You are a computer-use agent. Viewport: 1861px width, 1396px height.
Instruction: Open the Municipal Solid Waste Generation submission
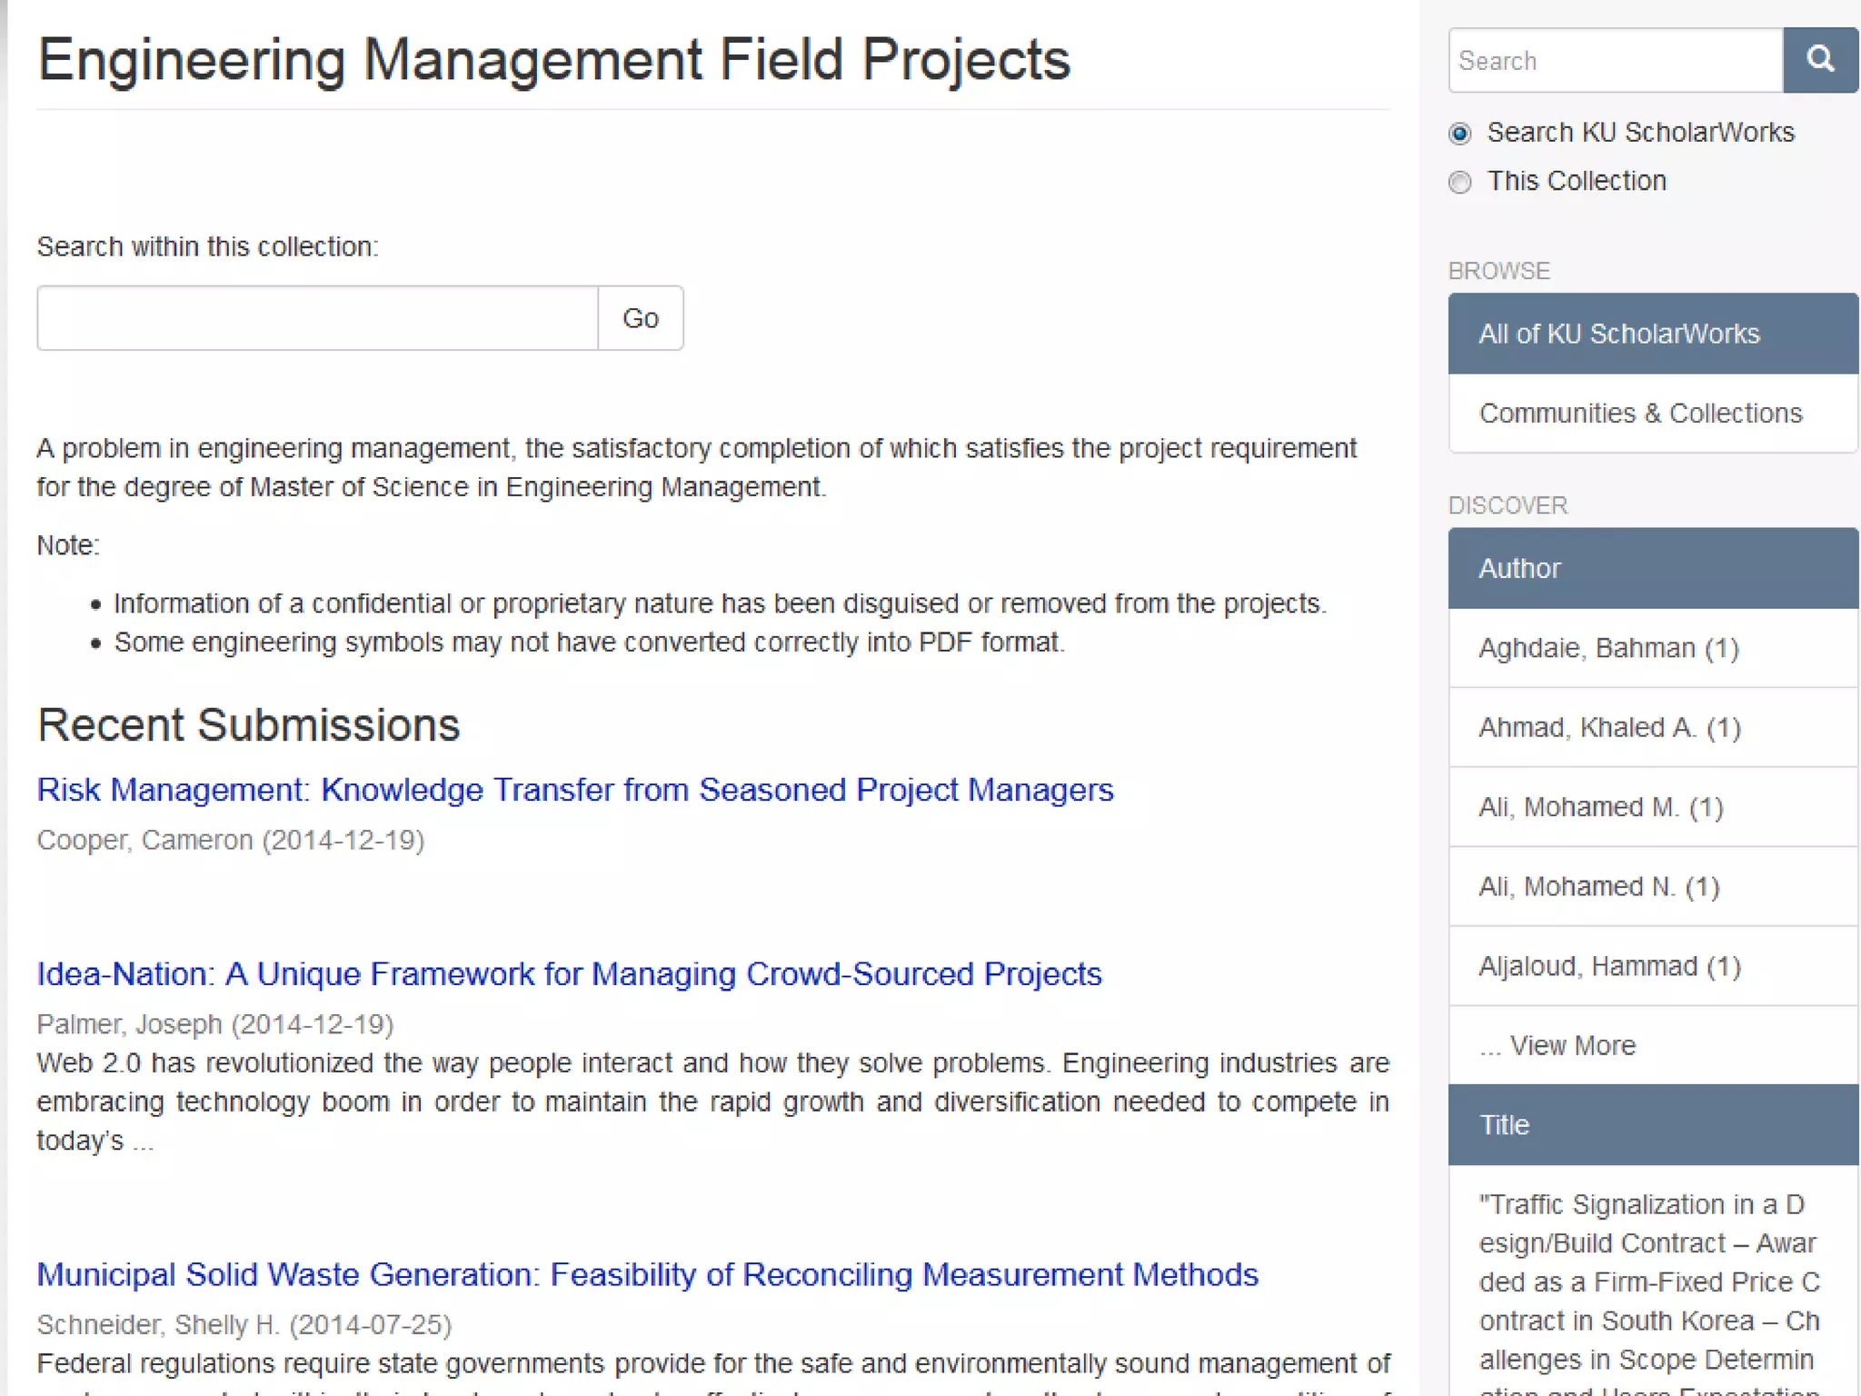[x=647, y=1275]
